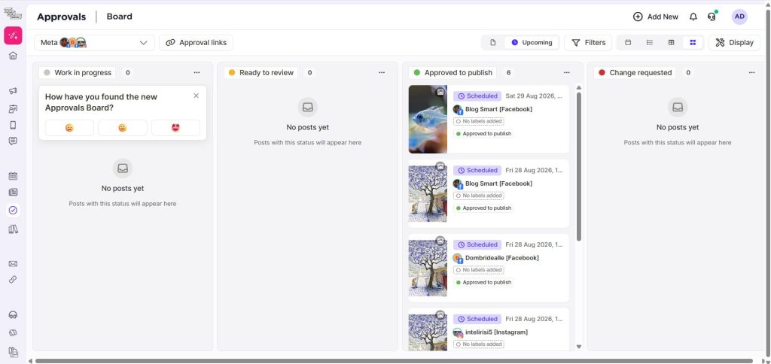Dismiss the Approvals Board feedback prompt

197,96
